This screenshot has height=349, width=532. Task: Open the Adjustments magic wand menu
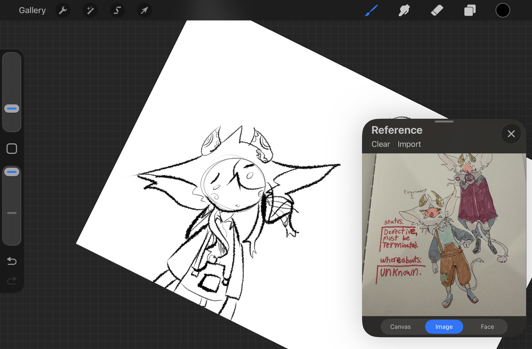click(x=90, y=10)
